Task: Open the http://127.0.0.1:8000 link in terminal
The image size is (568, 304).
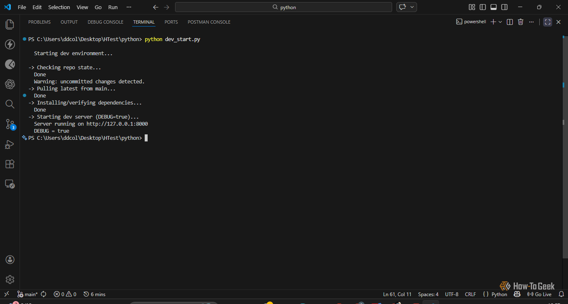Action: click(x=117, y=124)
